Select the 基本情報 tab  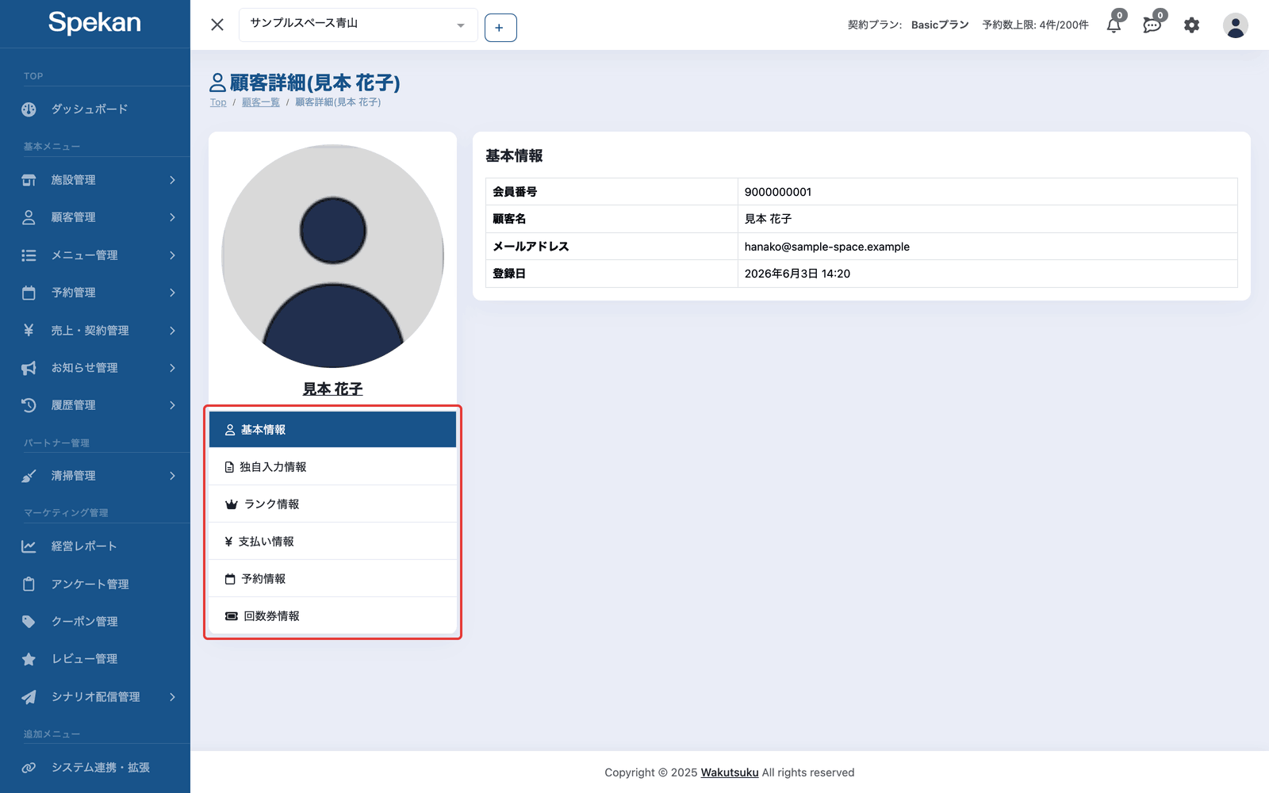coord(332,429)
